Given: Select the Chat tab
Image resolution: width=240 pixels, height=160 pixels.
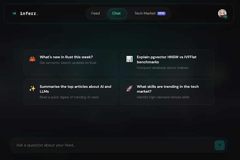Looking at the screenshot, I should point(117,13).
